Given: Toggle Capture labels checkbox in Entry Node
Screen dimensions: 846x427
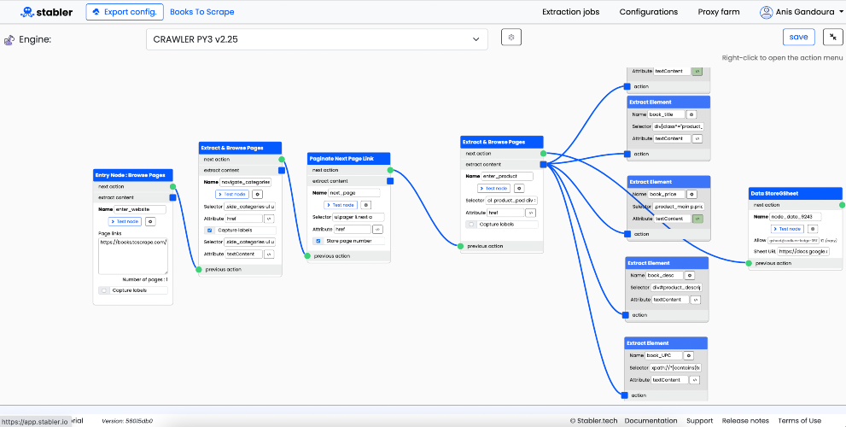Looking at the screenshot, I should (103, 290).
